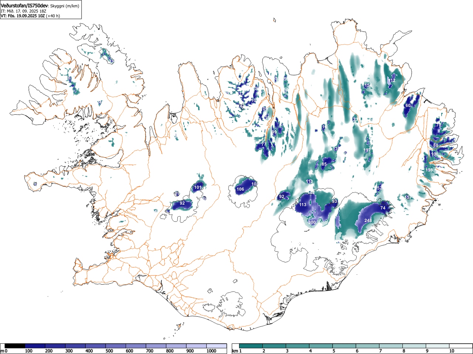Click the 'Skyggni (m/km)' header label
Image resolution: width=473 pixels, height=354 pixels.
pyautogui.click(x=65, y=6)
